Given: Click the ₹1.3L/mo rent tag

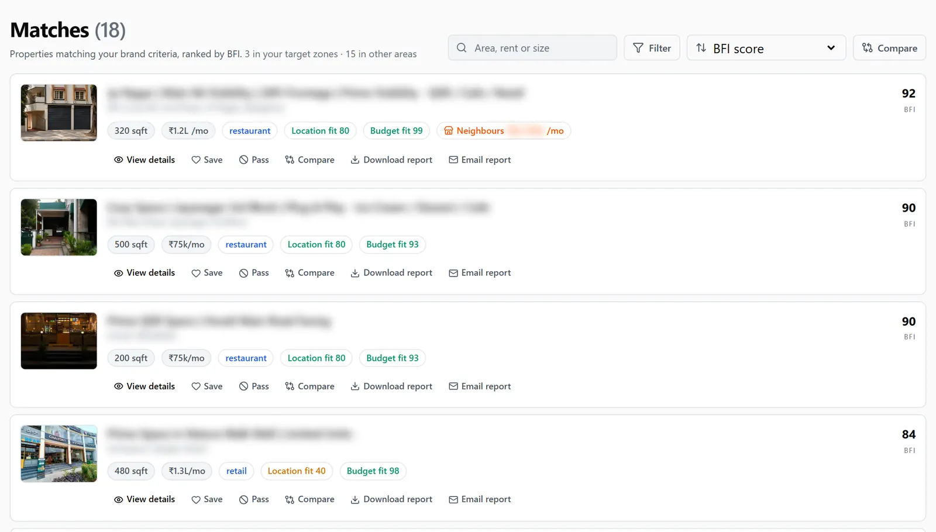Looking at the screenshot, I should tap(187, 471).
